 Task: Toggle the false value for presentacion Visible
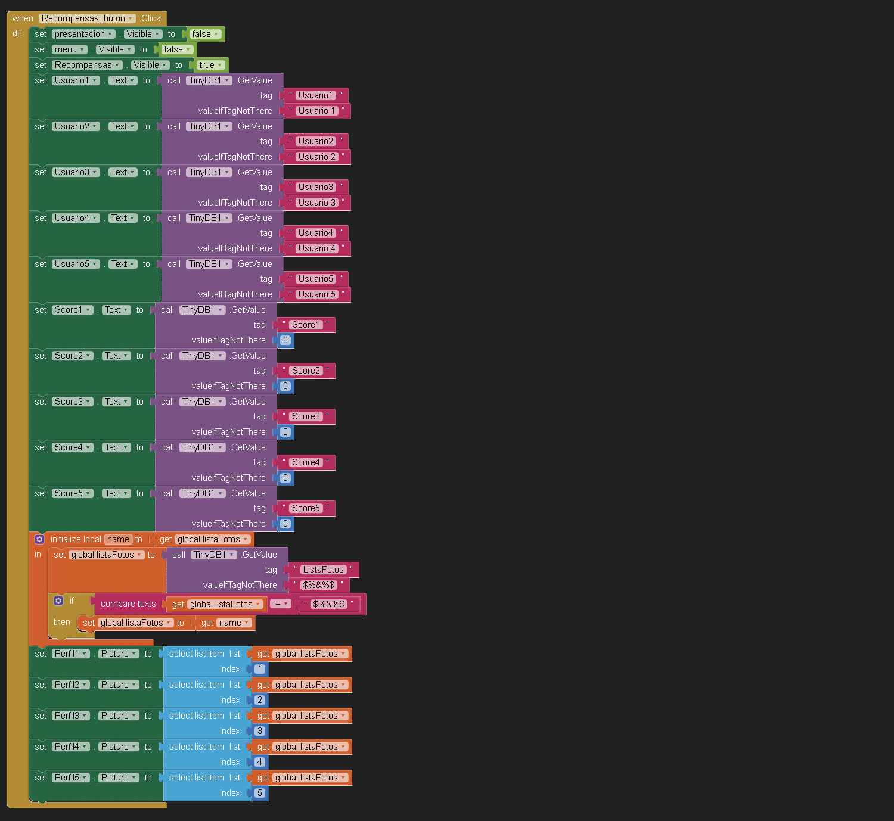[x=204, y=34]
